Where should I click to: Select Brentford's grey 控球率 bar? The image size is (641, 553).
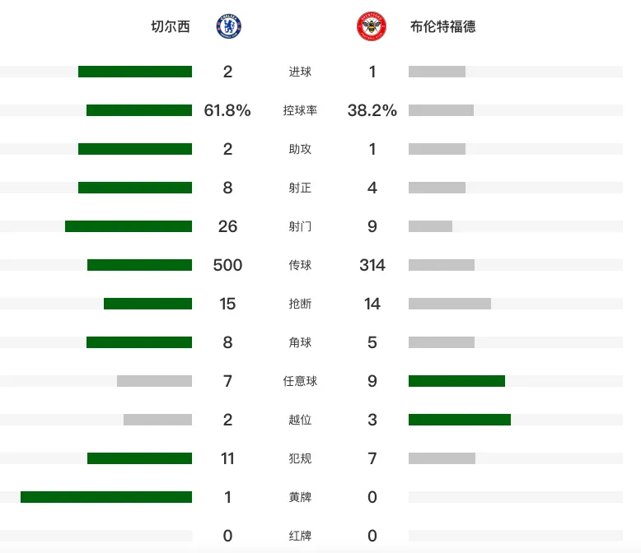441,110
